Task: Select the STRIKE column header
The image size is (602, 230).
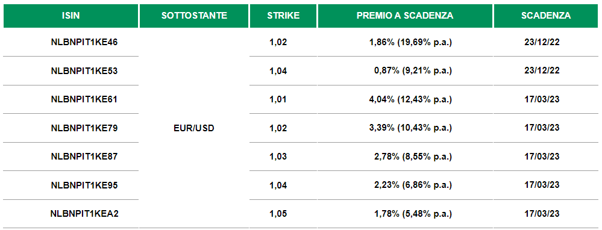Action: 283,16
